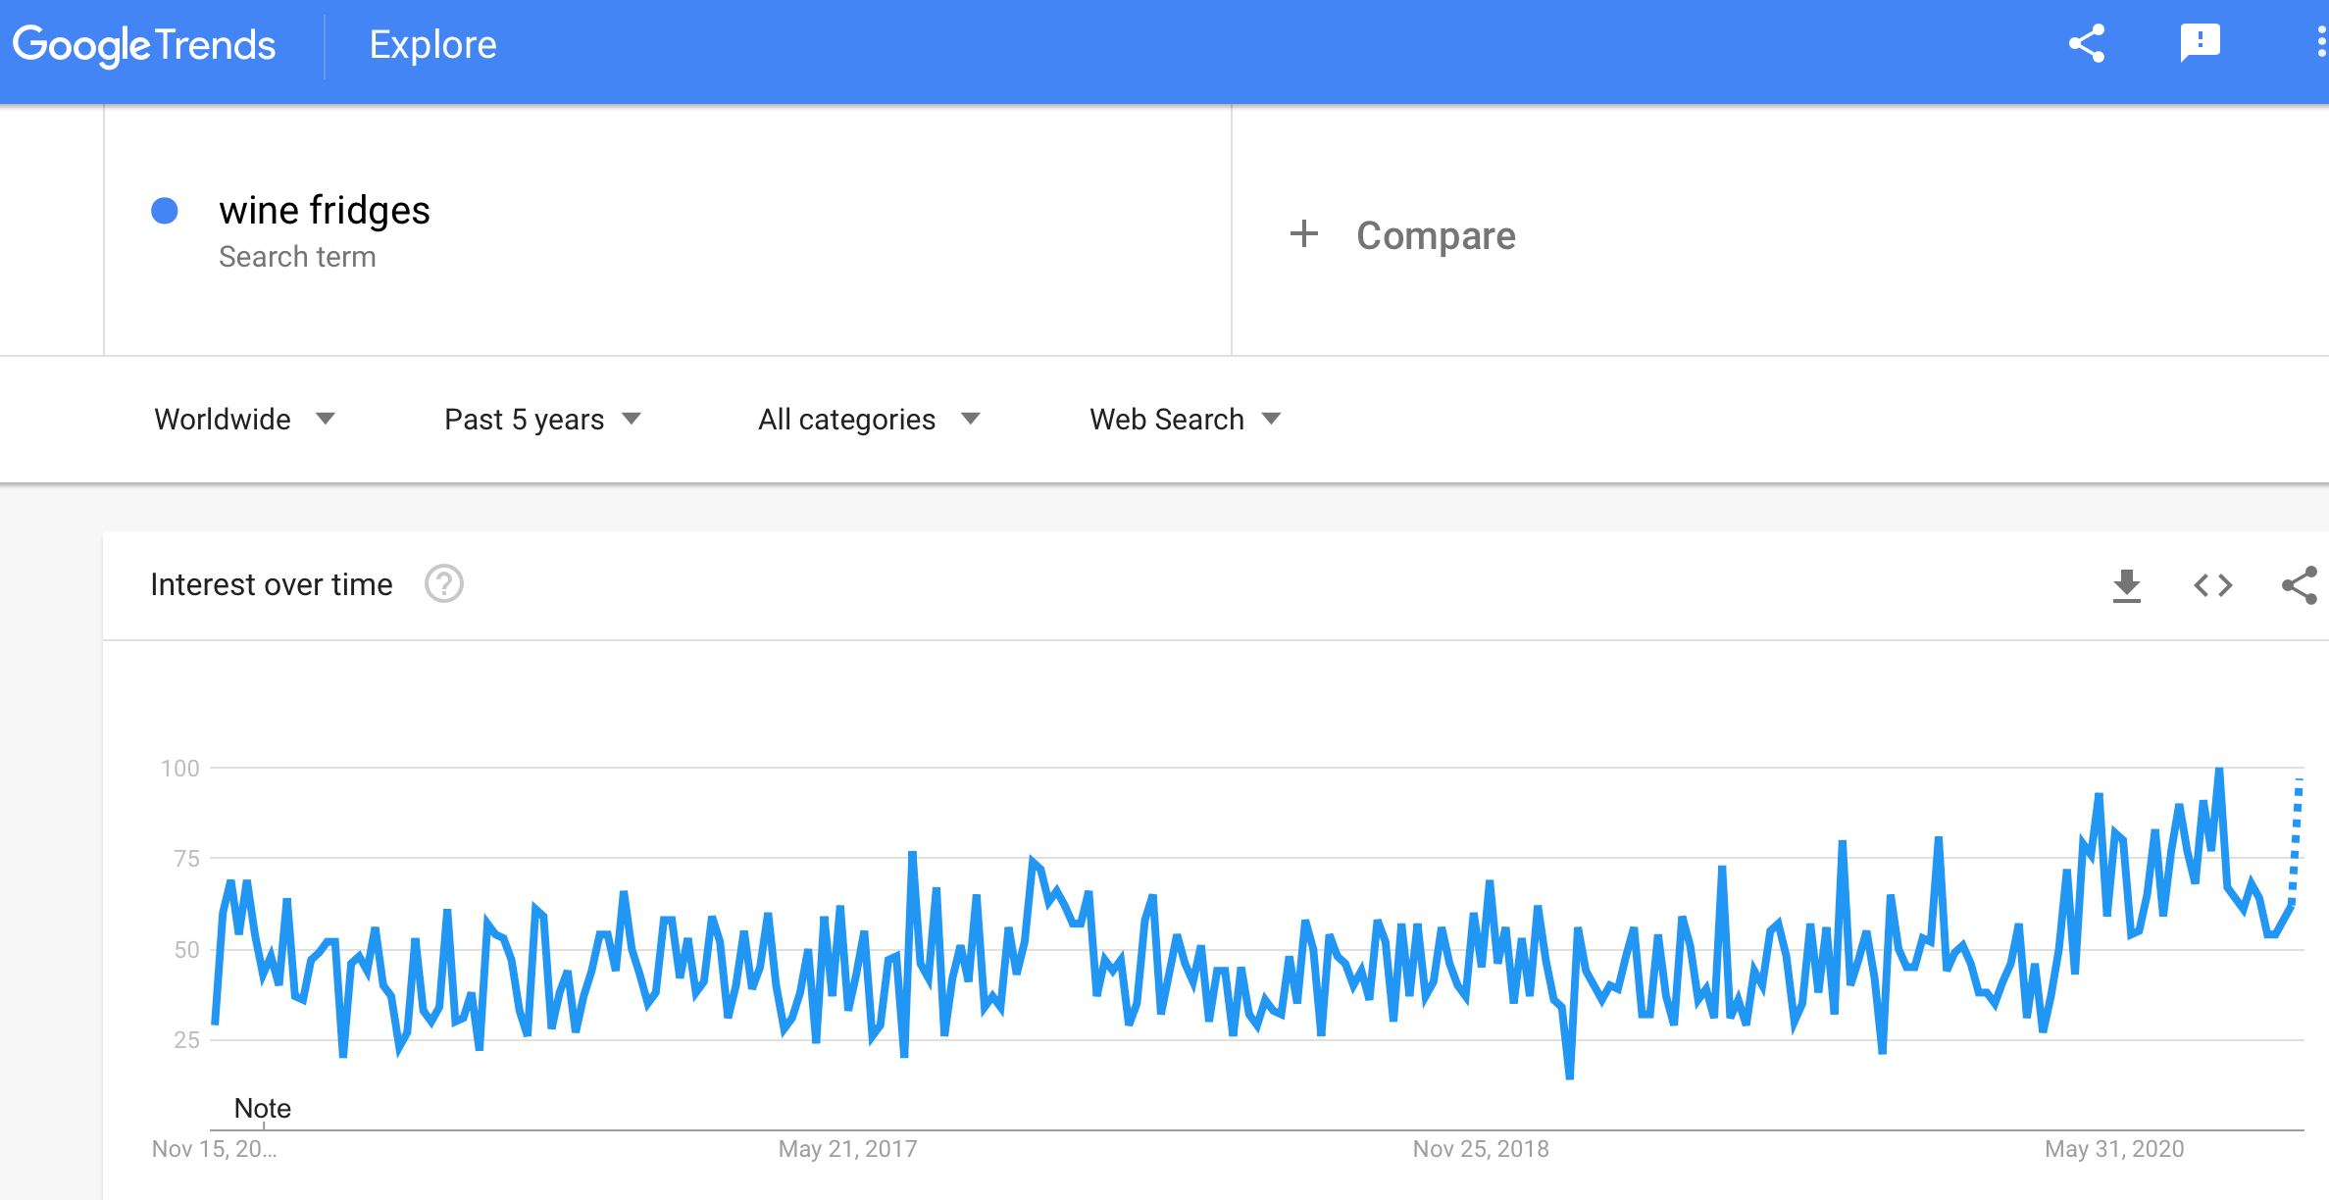This screenshot has width=2329, height=1200.
Task: Expand the Worldwide region dropdown
Action: [x=244, y=420]
